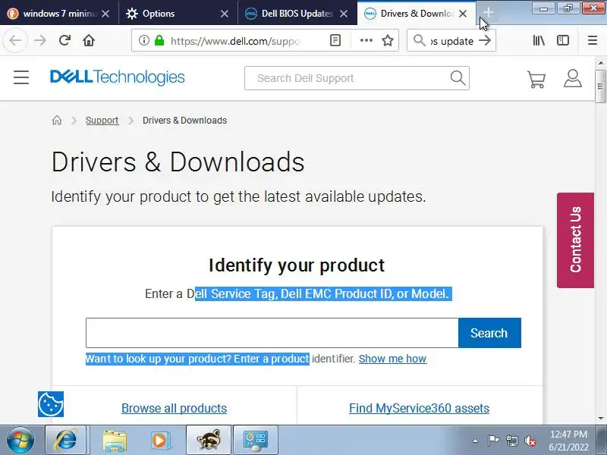Close the Dell BIOS Updates tab

tap(344, 14)
